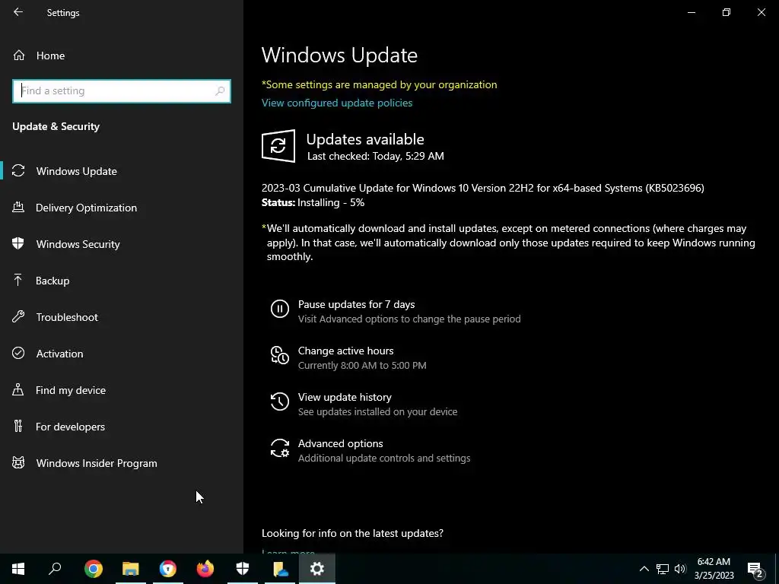Click the Backup upload arrow icon
Image resolution: width=779 pixels, height=584 pixels.
tap(18, 280)
